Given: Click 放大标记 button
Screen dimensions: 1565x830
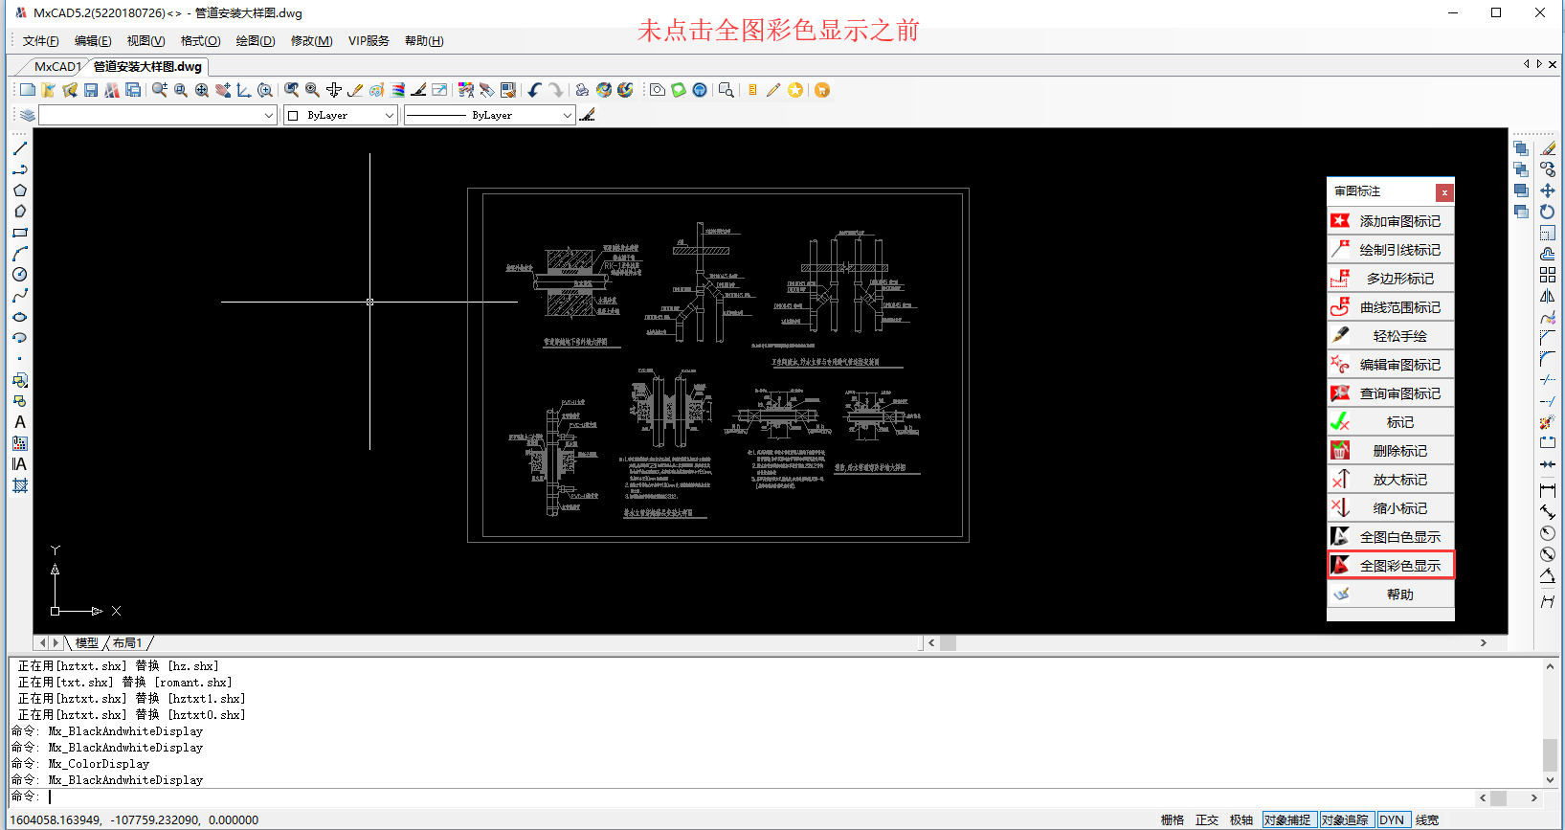Looking at the screenshot, I should [1391, 480].
